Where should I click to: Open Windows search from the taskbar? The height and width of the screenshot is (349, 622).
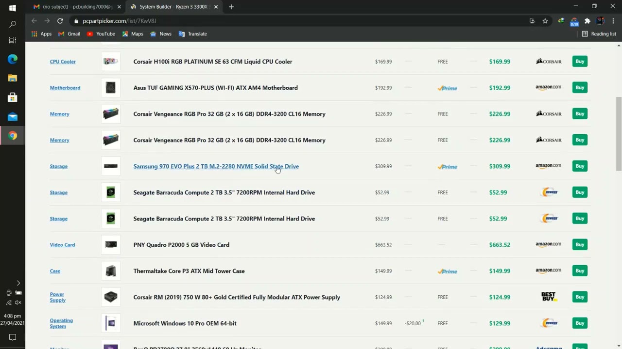13,24
